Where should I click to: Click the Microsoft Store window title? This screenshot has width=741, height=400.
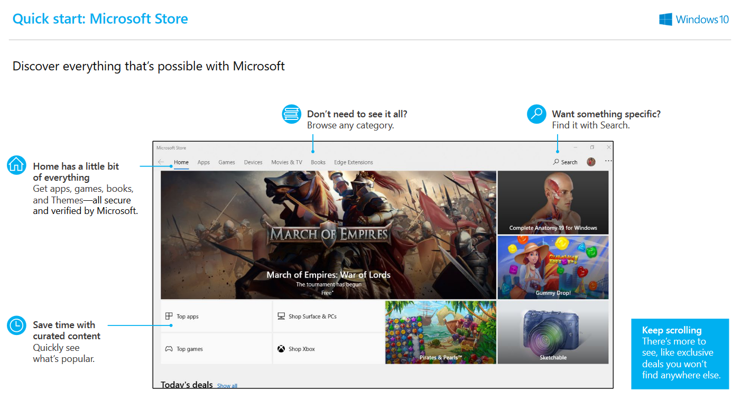(171, 148)
